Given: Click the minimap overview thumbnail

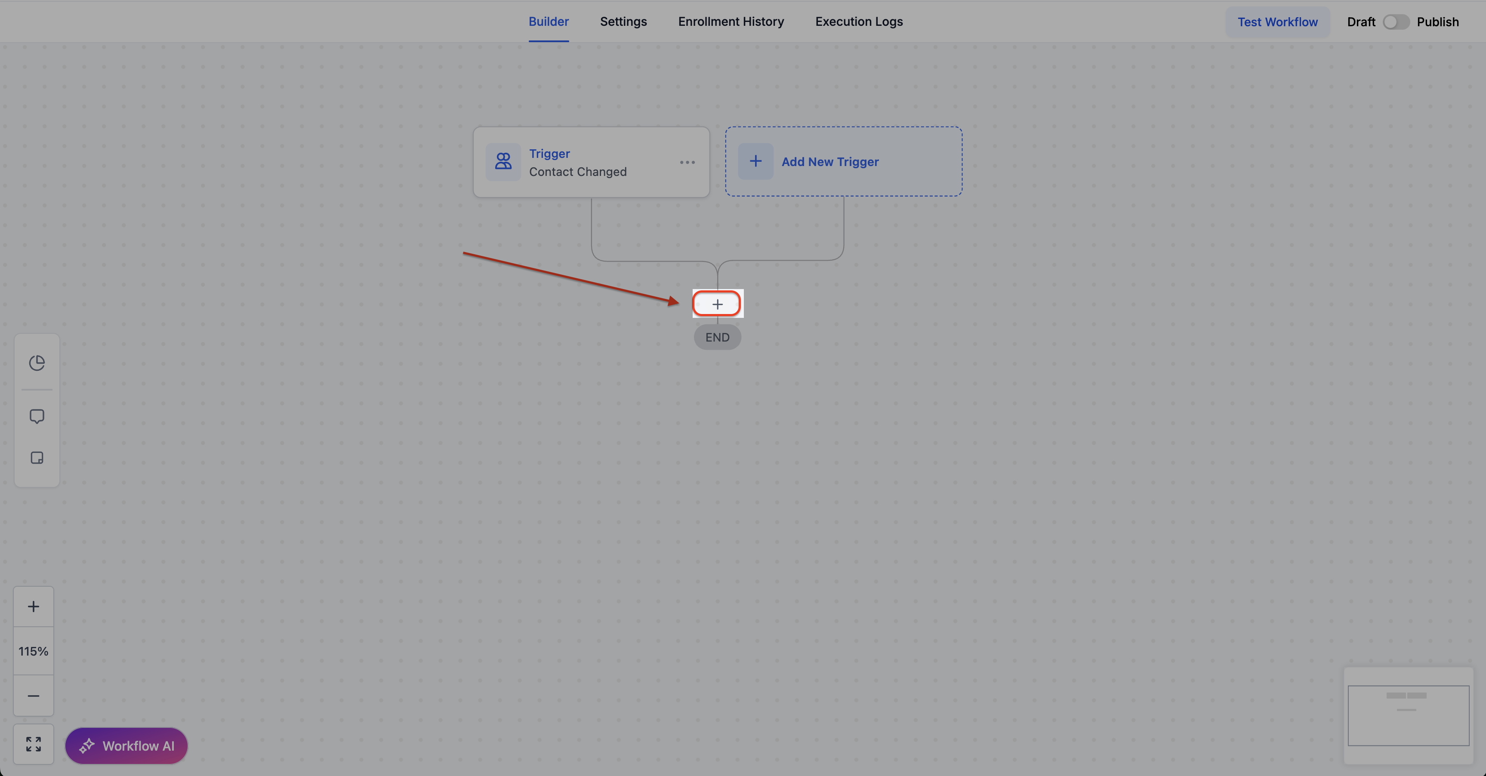Looking at the screenshot, I should pyautogui.click(x=1408, y=715).
